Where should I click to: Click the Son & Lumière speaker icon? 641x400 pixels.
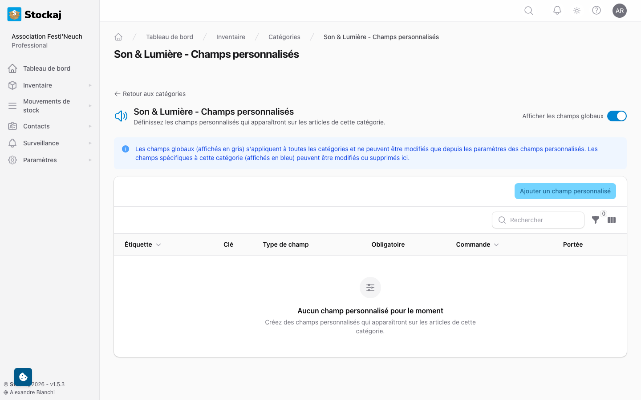tap(121, 116)
